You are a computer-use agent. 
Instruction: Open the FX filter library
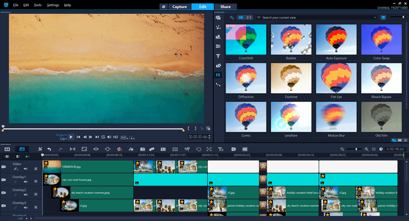tap(218, 75)
